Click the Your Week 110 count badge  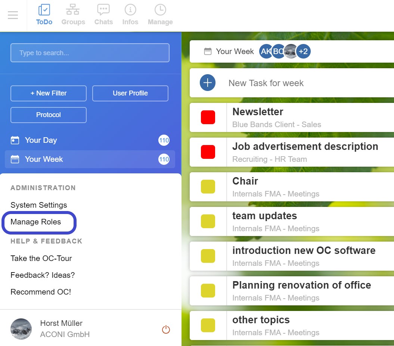click(164, 159)
